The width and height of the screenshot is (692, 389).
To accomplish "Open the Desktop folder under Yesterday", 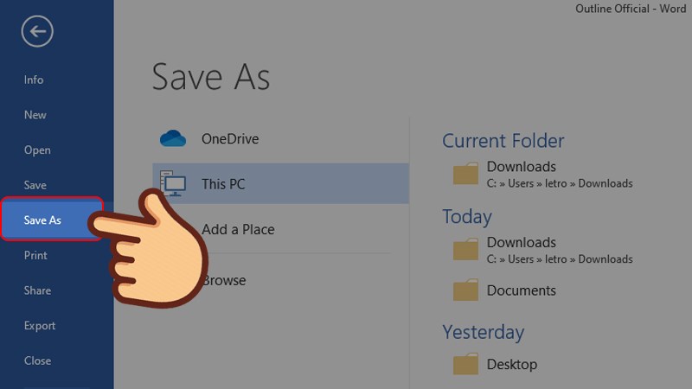I will click(x=511, y=364).
